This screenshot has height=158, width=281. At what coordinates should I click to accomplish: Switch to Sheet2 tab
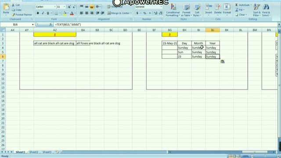pos(34,152)
